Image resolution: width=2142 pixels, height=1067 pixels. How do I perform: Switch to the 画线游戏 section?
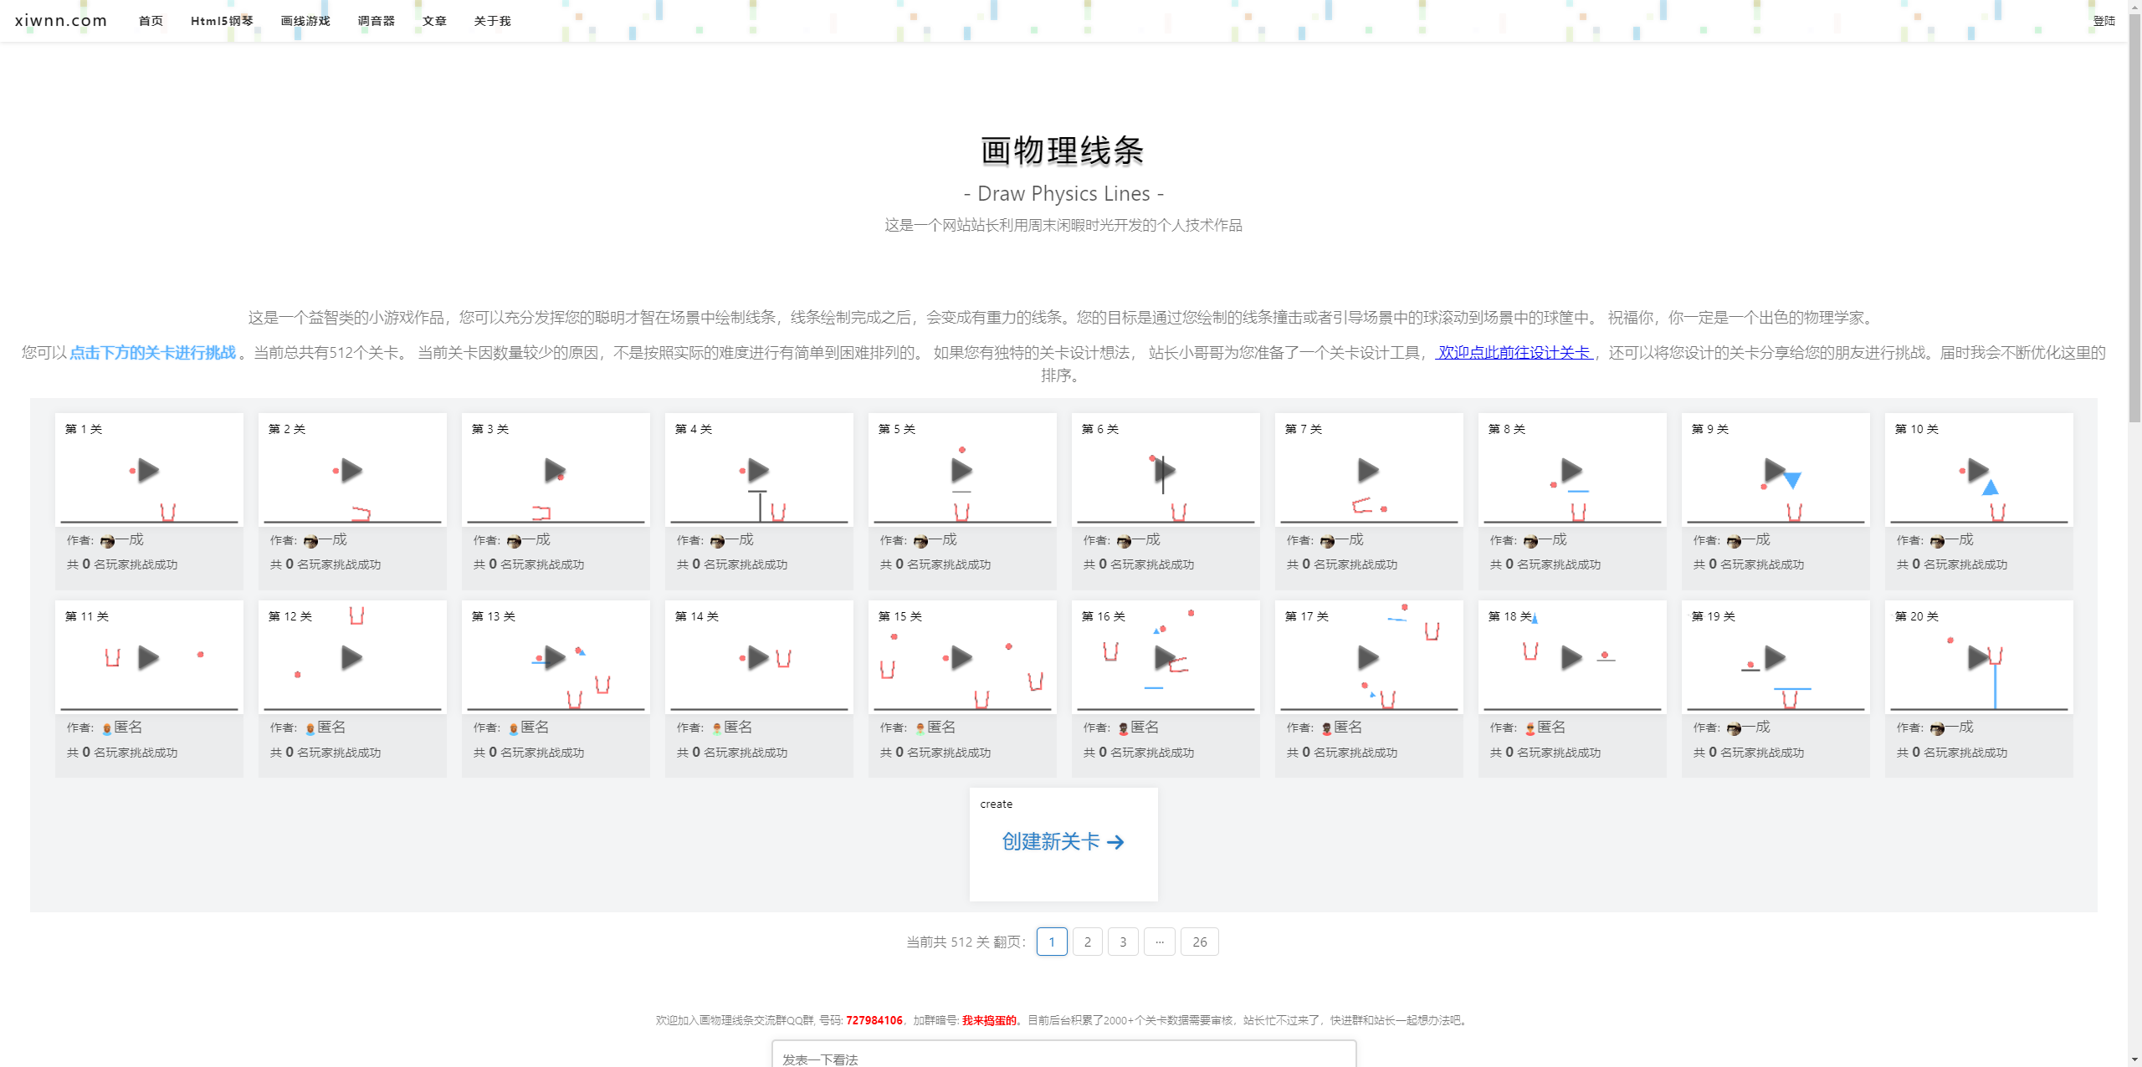click(305, 21)
